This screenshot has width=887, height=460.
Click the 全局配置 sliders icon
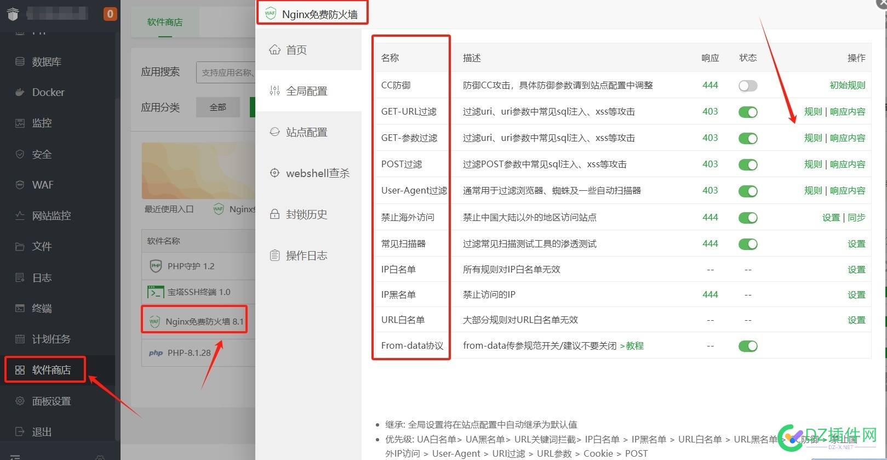coord(274,91)
